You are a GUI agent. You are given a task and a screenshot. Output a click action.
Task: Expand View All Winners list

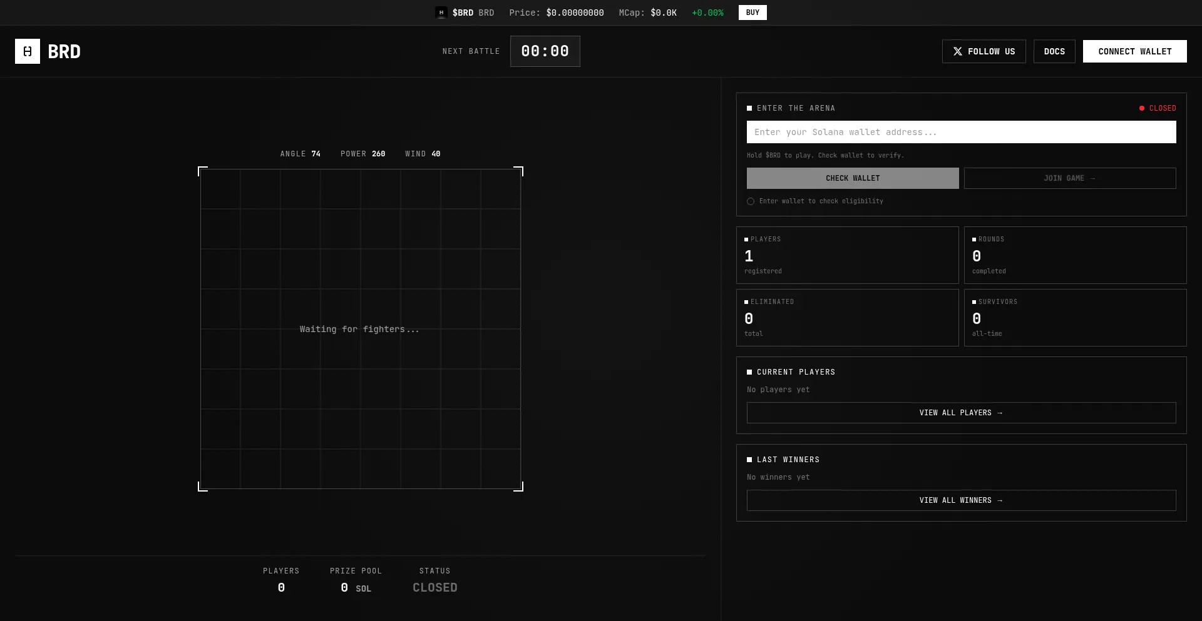(961, 500)
